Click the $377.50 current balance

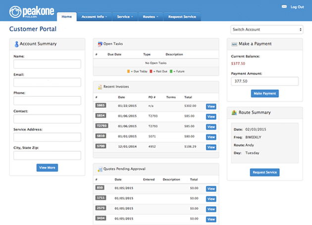coord(238,64)
